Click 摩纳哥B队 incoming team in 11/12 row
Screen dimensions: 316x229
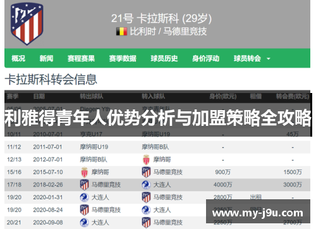pos(155,147)
